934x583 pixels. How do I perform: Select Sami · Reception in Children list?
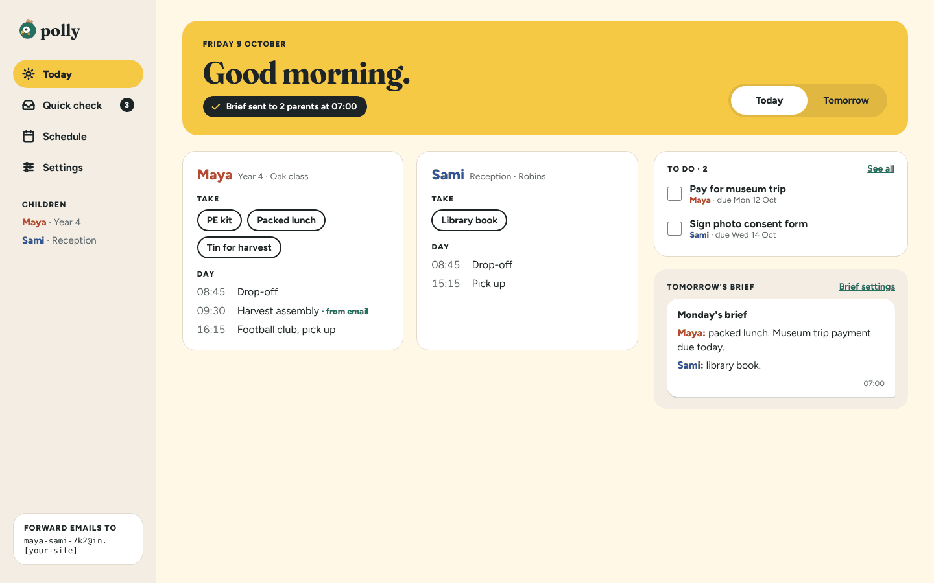[59, 240]
